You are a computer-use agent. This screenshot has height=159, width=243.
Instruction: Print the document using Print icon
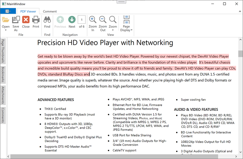click(36, 20)
